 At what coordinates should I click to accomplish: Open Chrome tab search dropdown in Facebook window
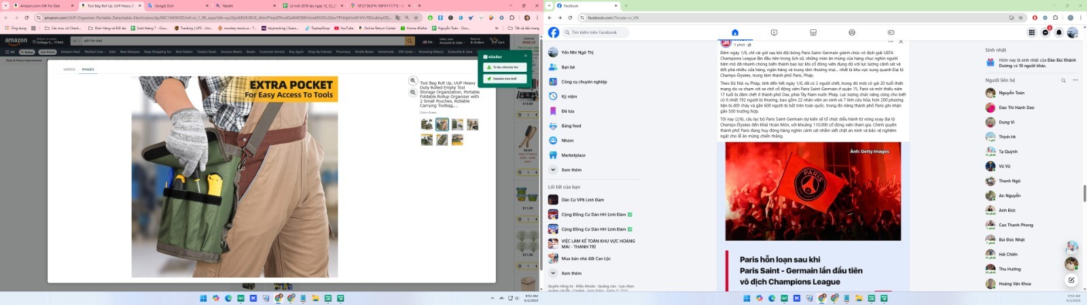pyautogui.click(x=549, y=5)
